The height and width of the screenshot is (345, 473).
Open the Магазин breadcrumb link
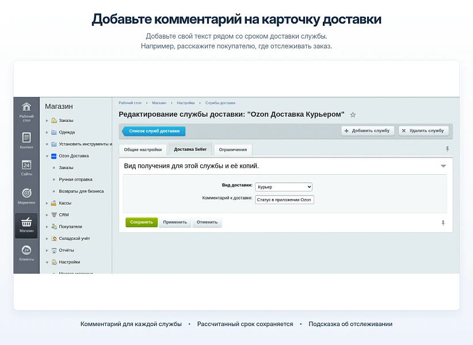point(159,103)
